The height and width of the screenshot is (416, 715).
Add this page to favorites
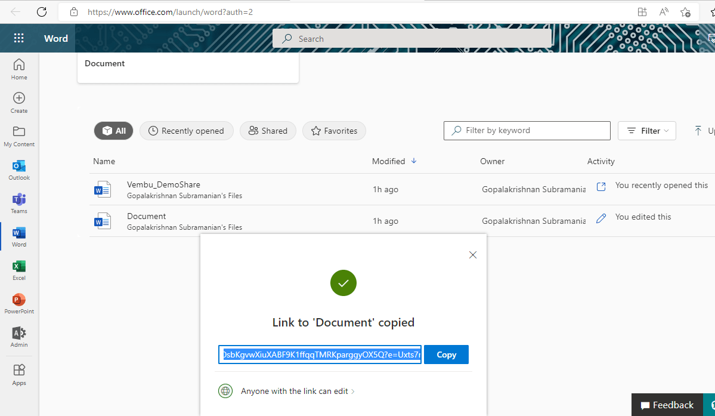pos(685,12)
